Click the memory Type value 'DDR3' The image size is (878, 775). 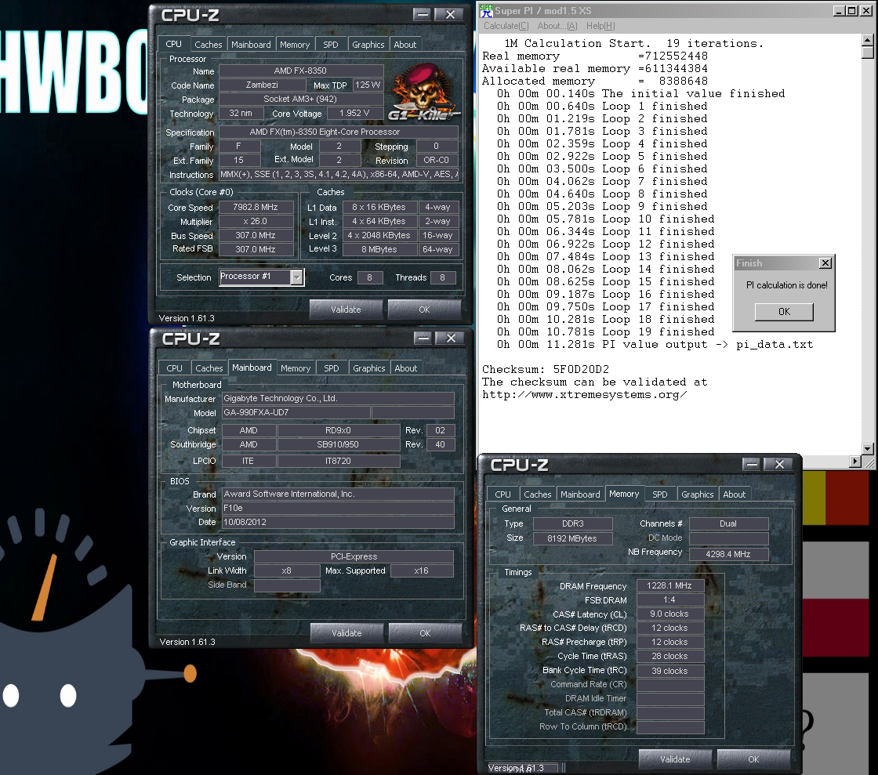(x=573, y=523)
